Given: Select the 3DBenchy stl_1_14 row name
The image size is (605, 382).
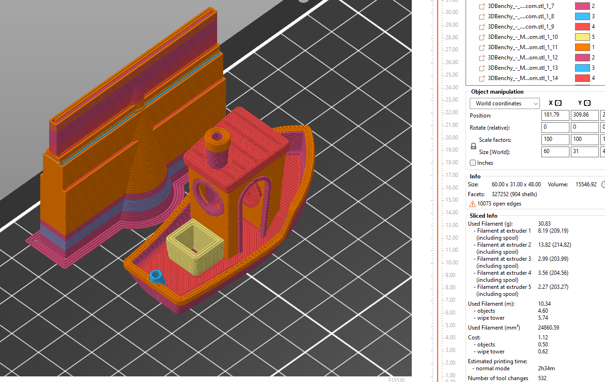Looking at the screenshot, I should [x=523, y=78].
